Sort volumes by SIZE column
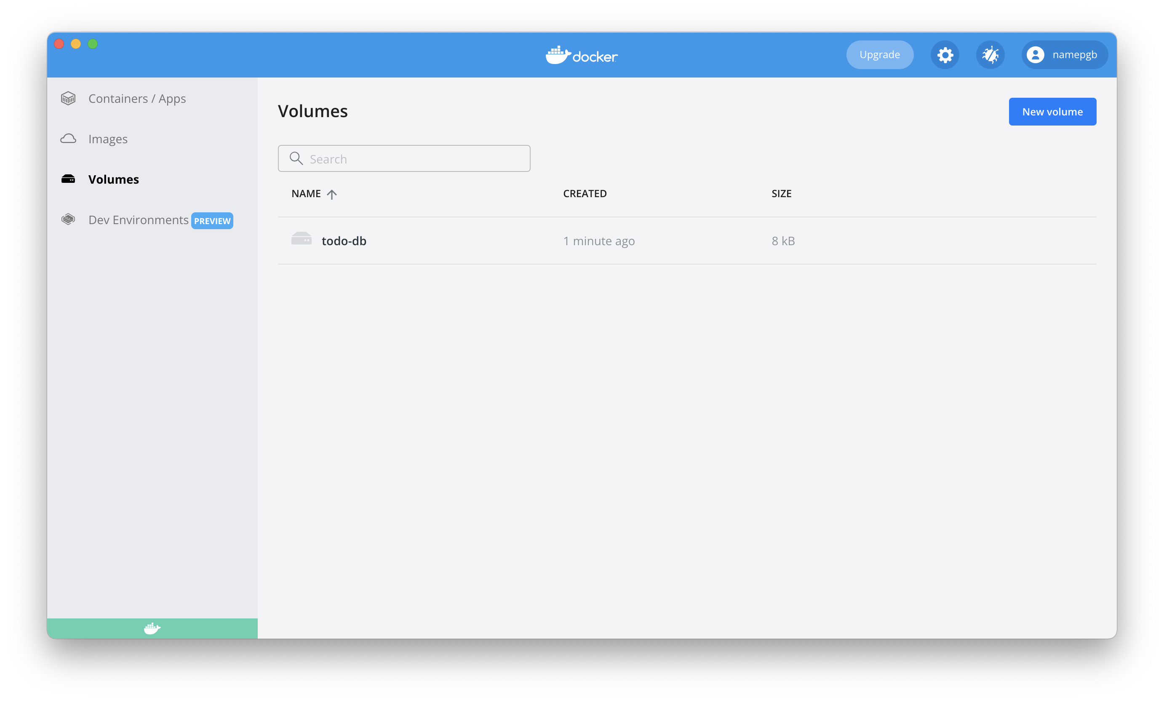Viewport: 1164px width, 701px height. (781, 194)
